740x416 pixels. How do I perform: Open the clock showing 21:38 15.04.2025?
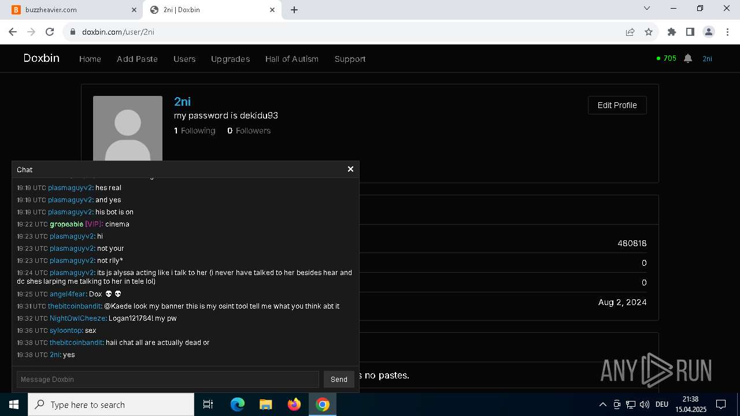point(690,404)
